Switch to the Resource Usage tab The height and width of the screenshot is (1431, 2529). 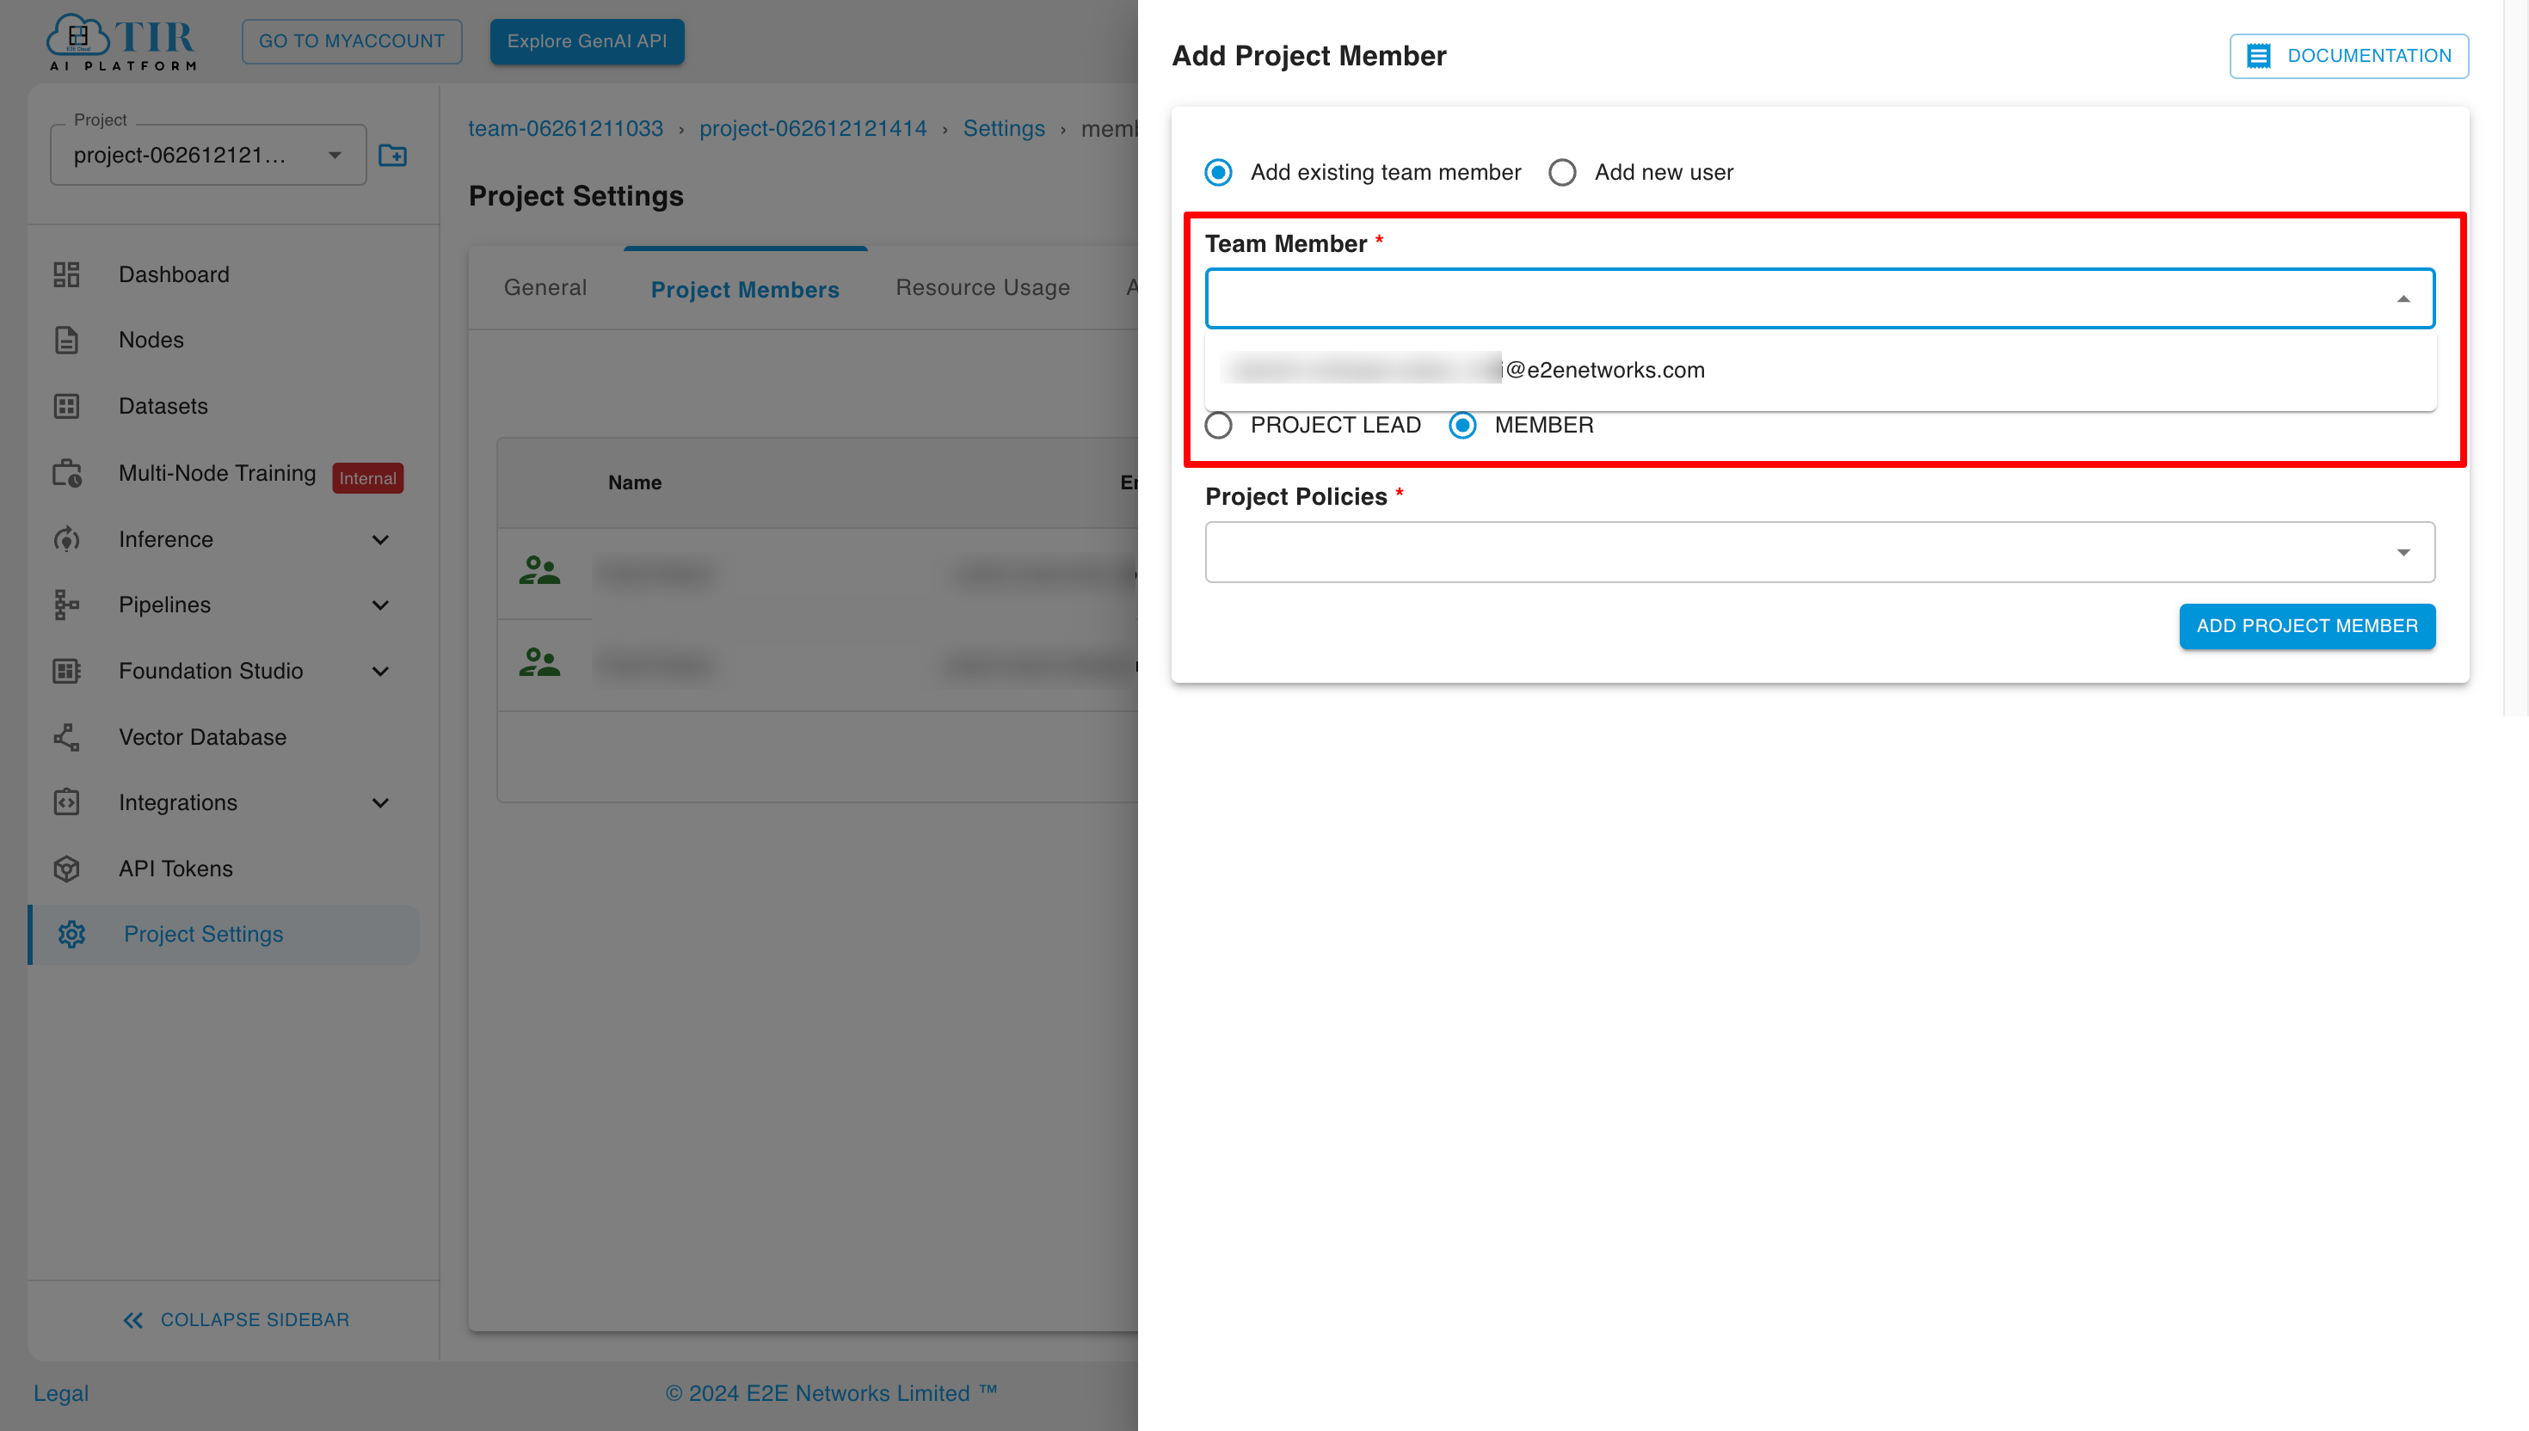coord(981,288)
